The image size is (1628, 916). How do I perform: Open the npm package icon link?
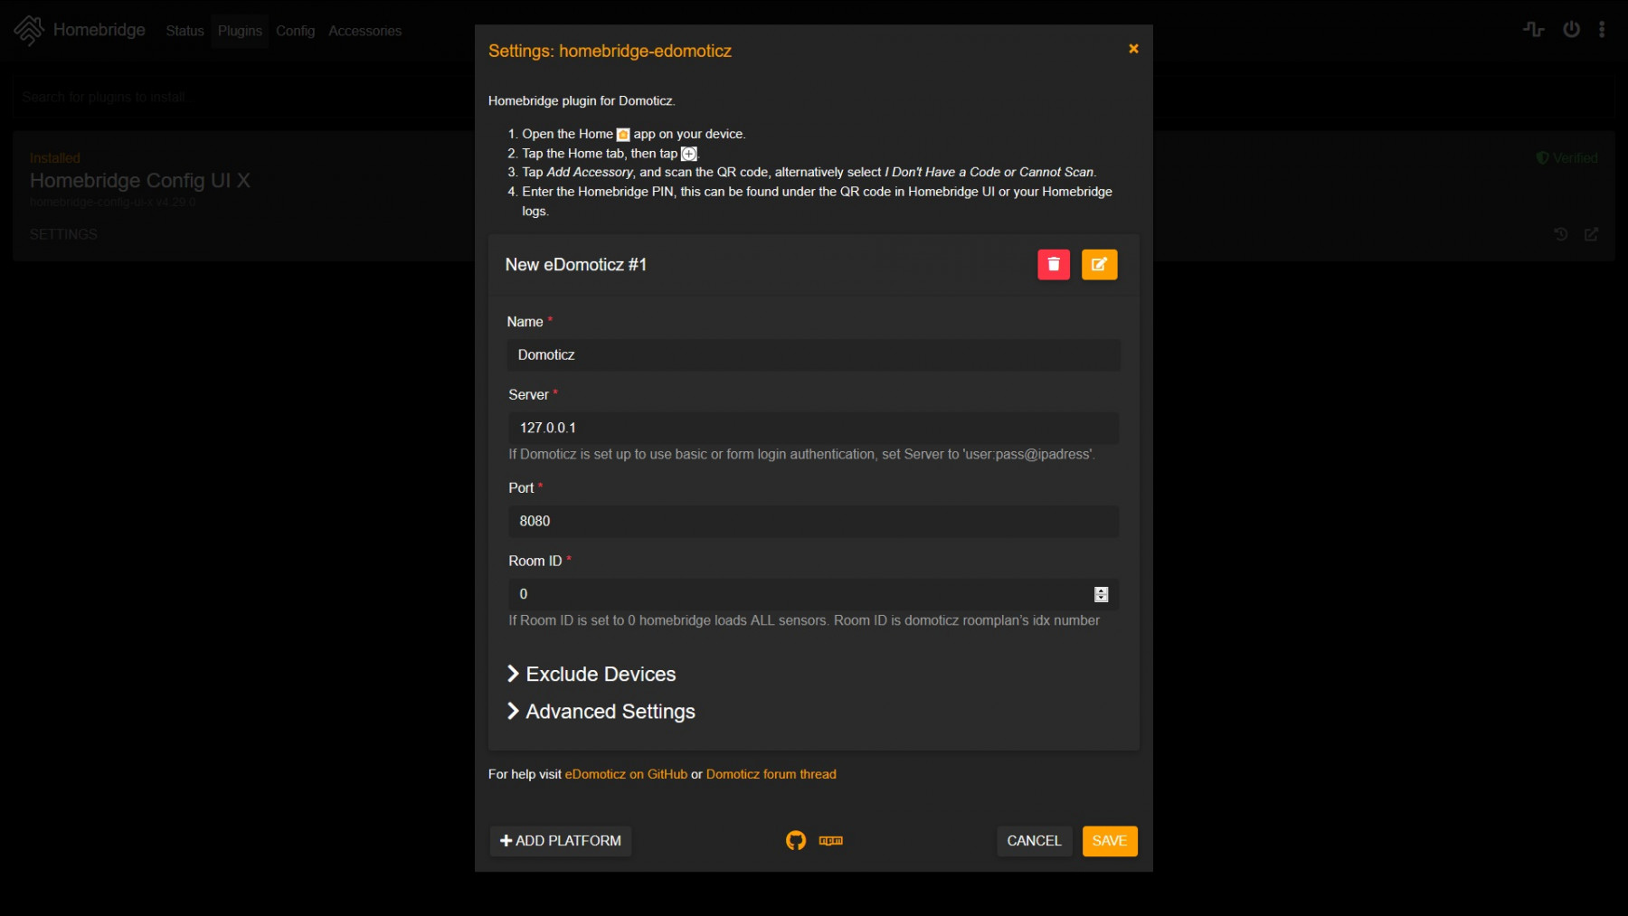[x=830, y=841]
